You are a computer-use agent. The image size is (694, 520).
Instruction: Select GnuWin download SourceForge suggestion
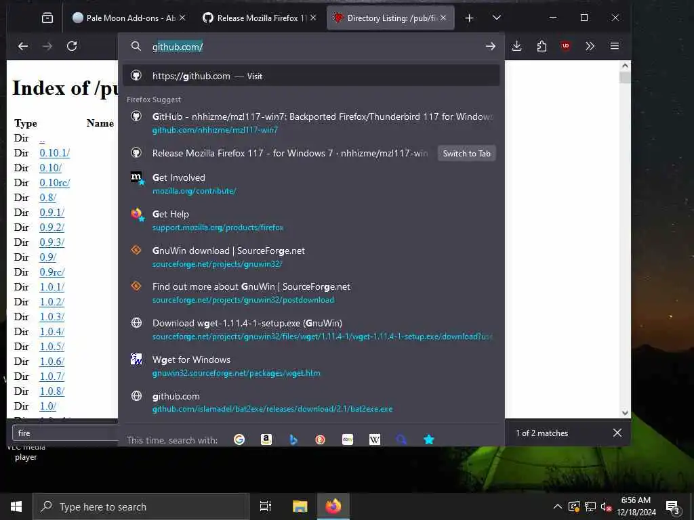311,257
